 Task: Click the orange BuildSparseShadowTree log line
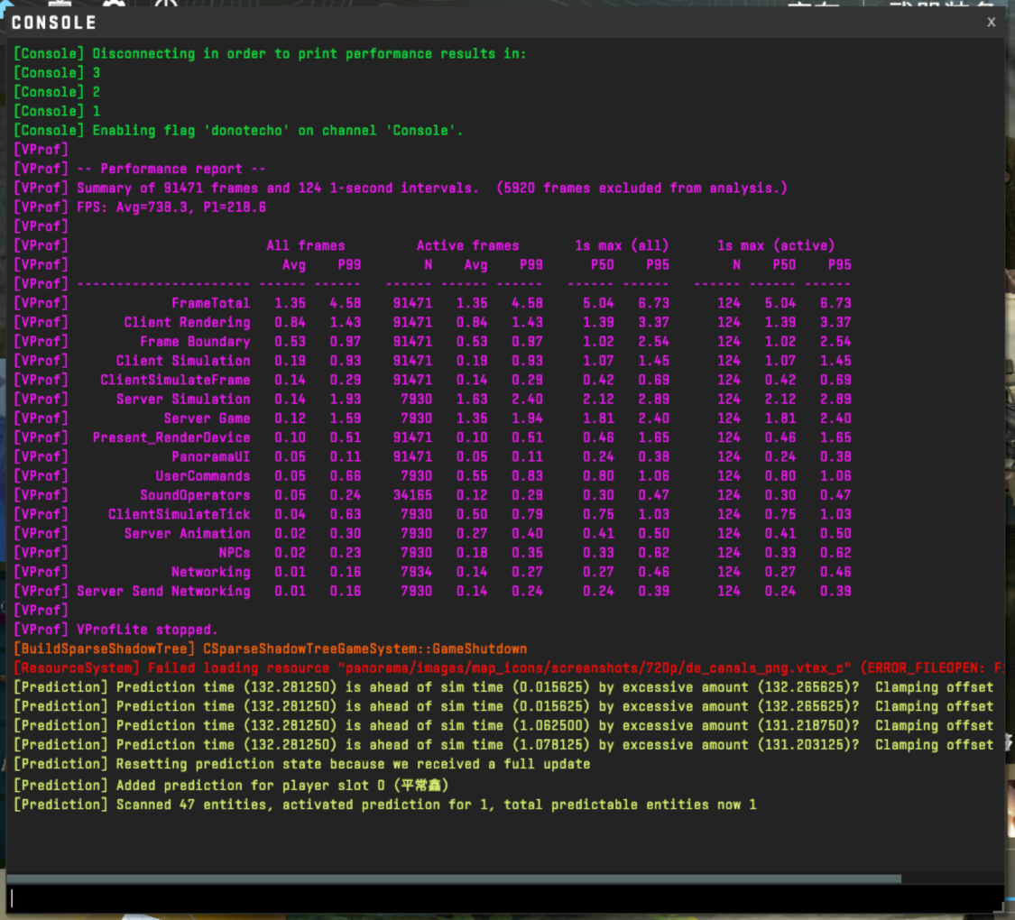click(x=271, y=649)
